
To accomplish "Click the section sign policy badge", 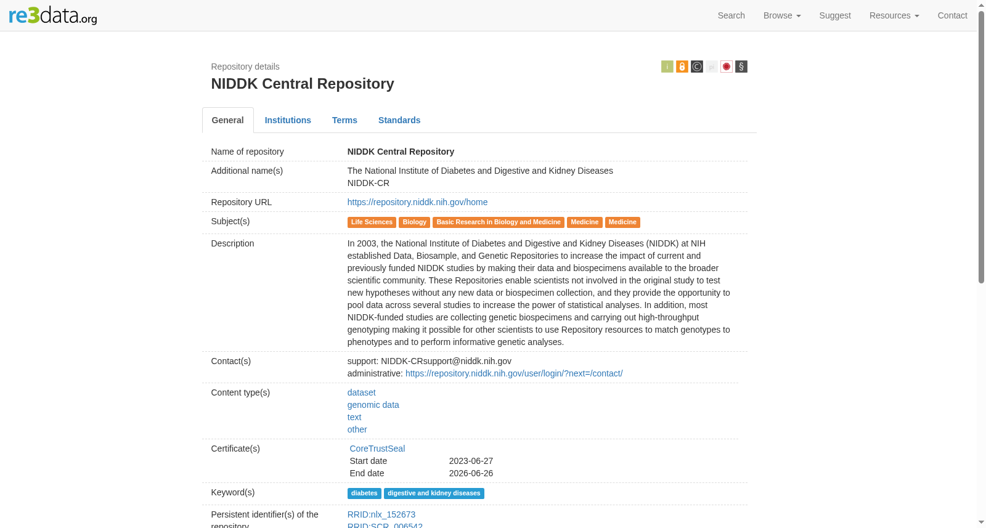I will tap(741, 67).
